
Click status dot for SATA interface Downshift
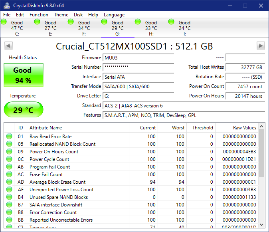(9, 204)
